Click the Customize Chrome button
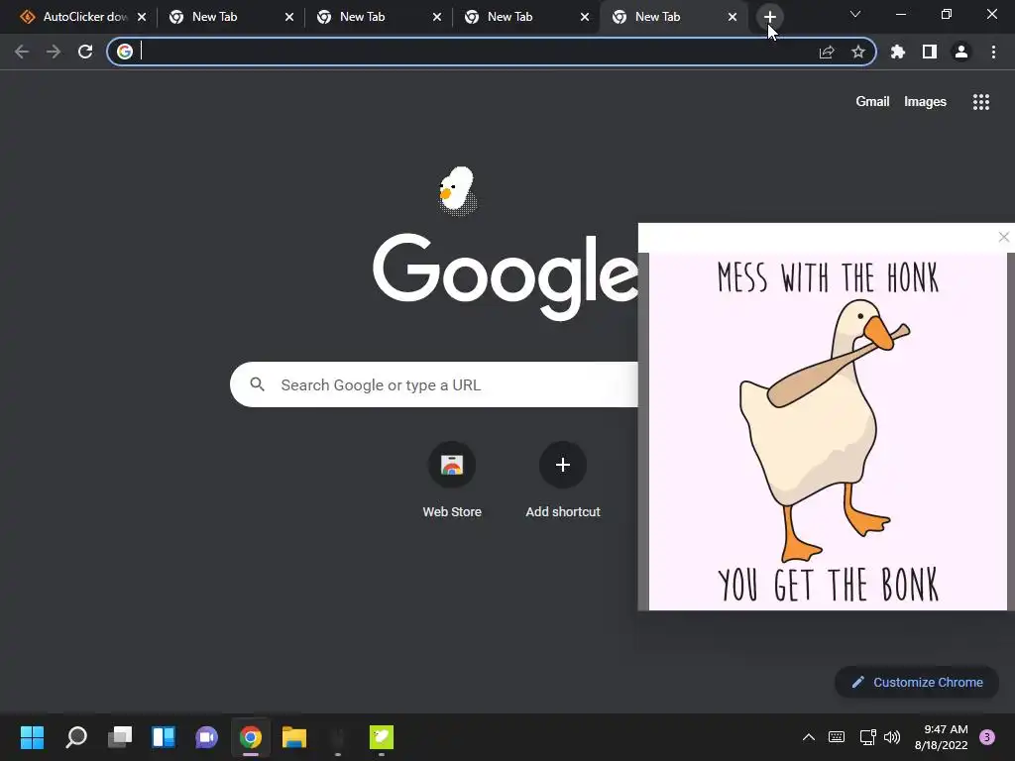 917,682
